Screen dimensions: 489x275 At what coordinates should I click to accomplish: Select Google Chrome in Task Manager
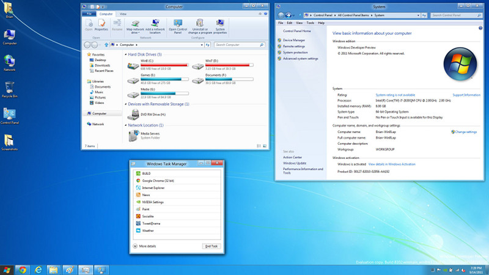(x=177, y=180)
